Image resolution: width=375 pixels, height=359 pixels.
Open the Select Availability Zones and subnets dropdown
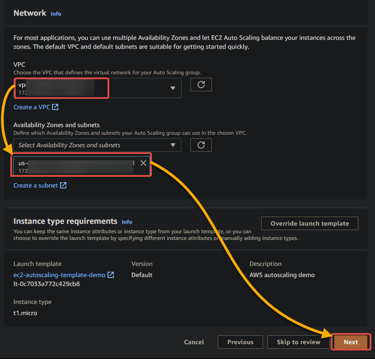pos(97,145)
